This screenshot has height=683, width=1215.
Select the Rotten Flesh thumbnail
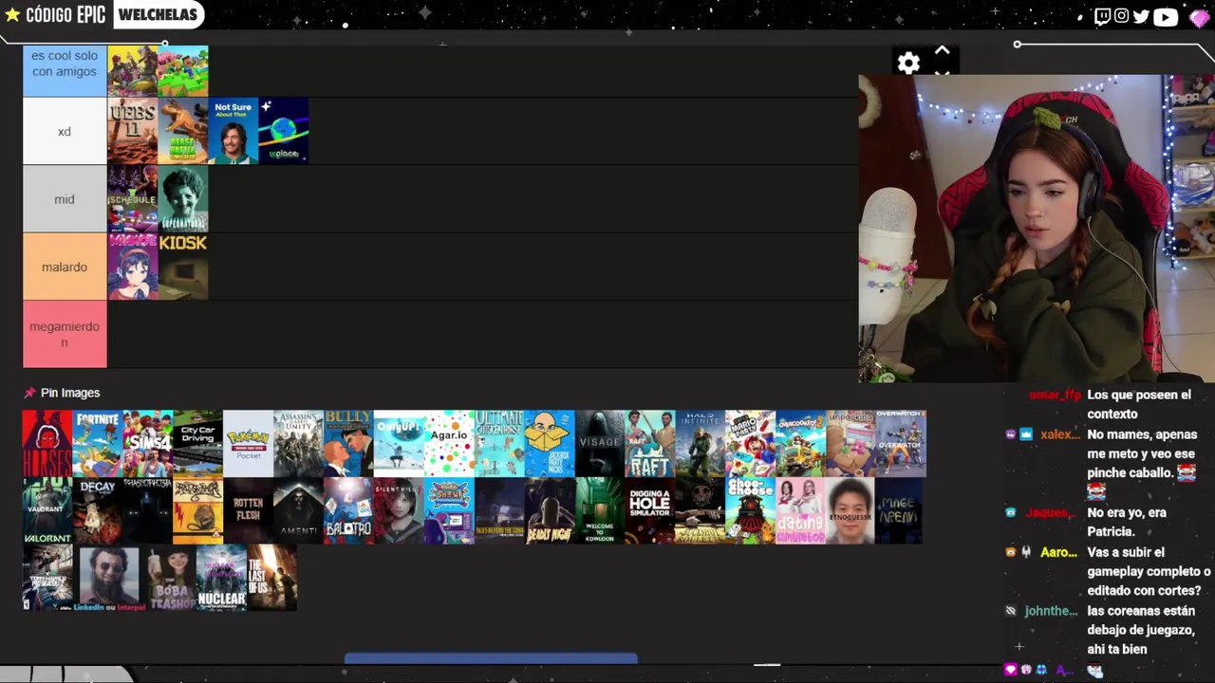click(248, 510)
